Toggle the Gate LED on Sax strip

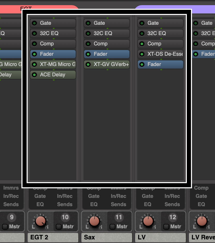click(88, 23)
